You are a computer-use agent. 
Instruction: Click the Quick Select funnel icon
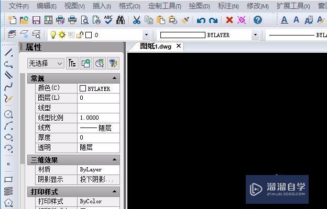[x=113, y=63]
